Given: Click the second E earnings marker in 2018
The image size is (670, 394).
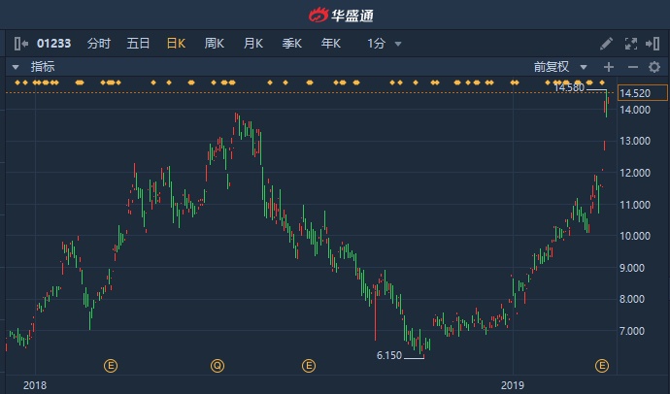Looking at the screenshot, I should click(x=309, y=366).
